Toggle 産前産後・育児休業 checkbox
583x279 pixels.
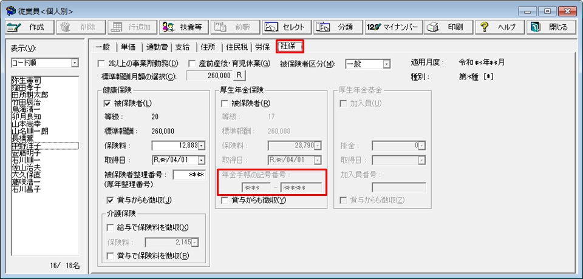point(192,64)
